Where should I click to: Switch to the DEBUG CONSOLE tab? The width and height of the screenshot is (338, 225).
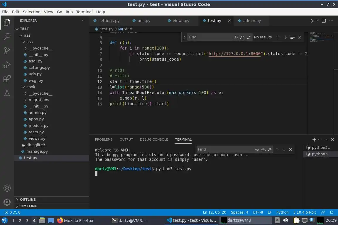point(154,139)
